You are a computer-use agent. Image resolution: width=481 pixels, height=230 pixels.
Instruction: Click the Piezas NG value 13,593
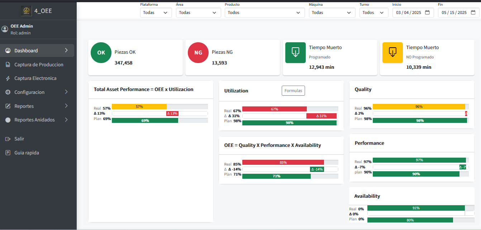point(219,63)
